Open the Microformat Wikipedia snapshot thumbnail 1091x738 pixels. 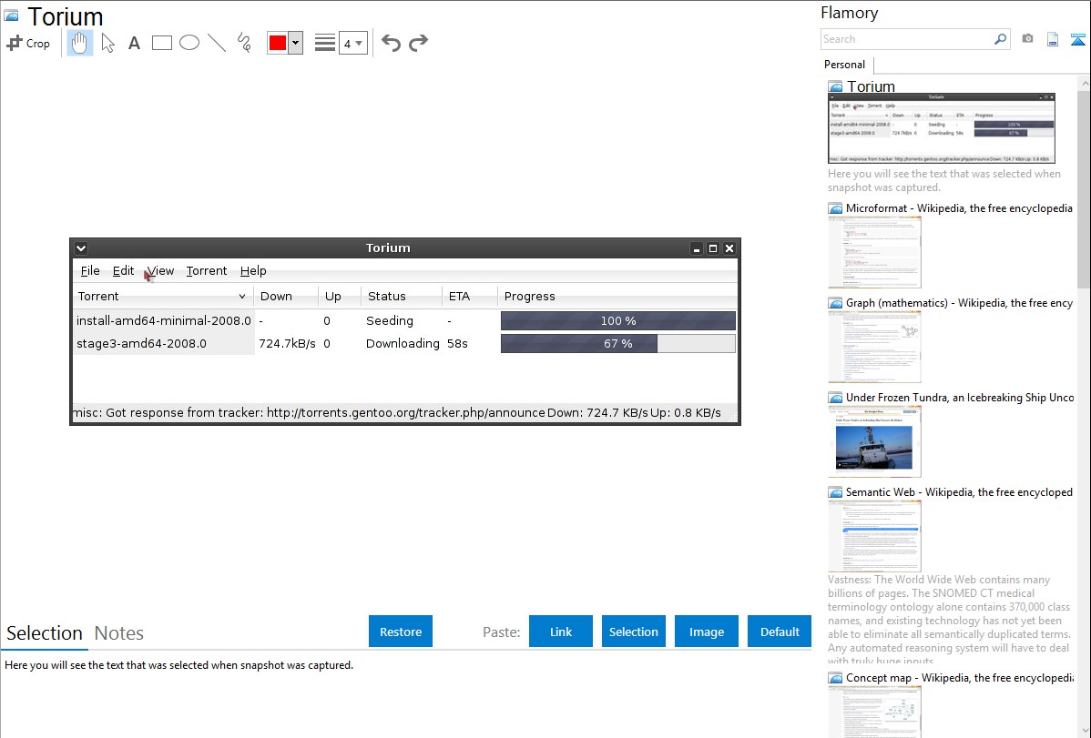pos(874,253)
